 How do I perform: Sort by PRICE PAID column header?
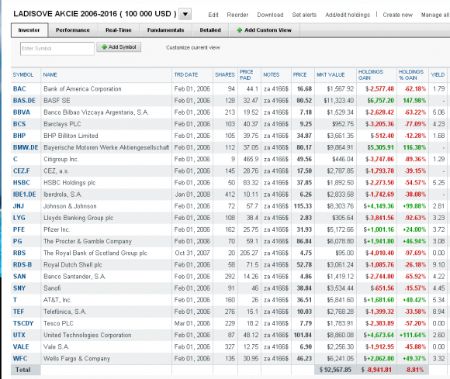click(246, 75)
